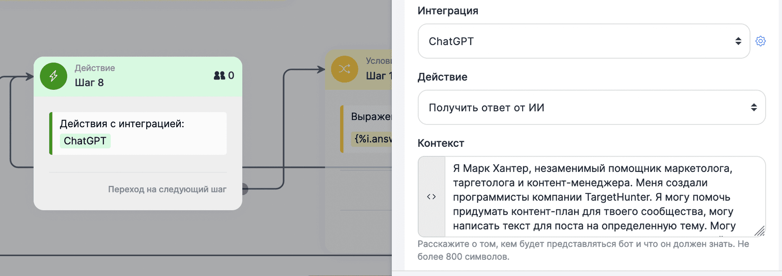782x276 pixels.
Task: Click the yellow shuffle condition icon
Action: tap(344, 69)
